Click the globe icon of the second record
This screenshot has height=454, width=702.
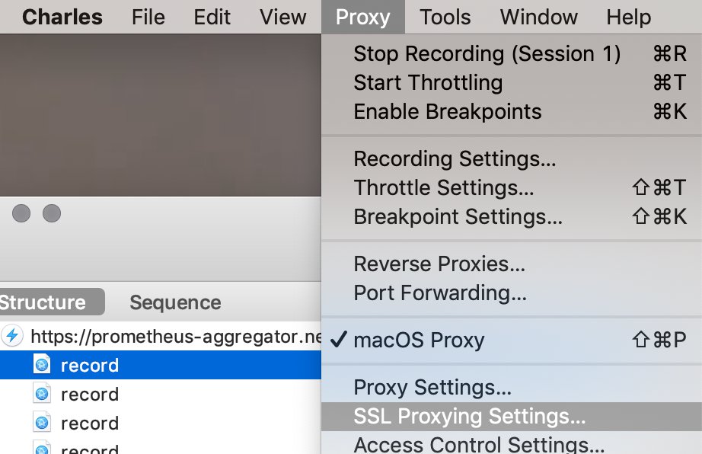42,394
